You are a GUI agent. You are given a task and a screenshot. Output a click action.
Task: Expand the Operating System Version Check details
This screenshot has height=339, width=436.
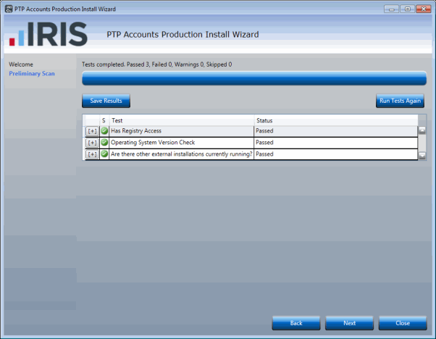point(92,143)
